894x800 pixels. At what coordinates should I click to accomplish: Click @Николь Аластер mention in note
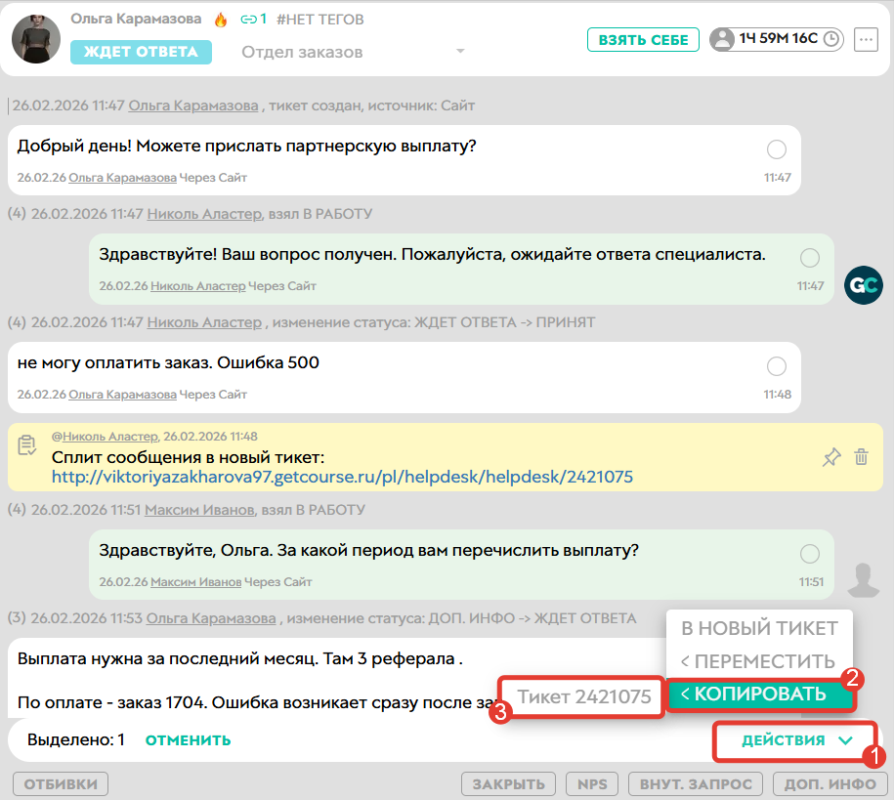coord(105,437)
